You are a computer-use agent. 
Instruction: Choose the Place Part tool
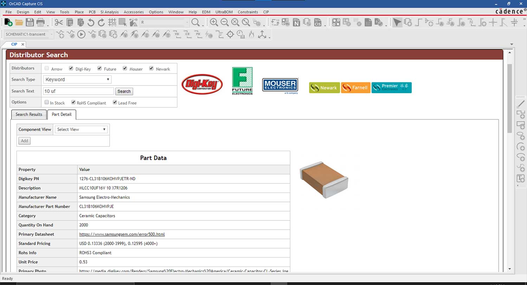[408, 22]
